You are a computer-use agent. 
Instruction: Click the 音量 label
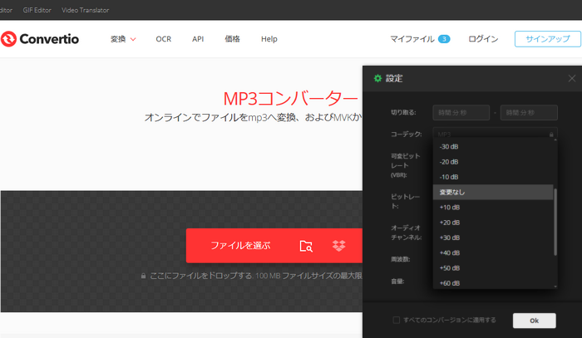pos(397,282)
